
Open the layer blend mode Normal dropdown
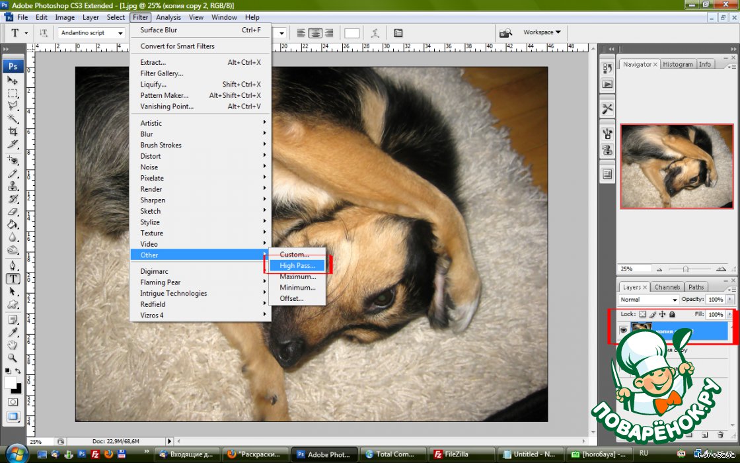pos(649,300)
